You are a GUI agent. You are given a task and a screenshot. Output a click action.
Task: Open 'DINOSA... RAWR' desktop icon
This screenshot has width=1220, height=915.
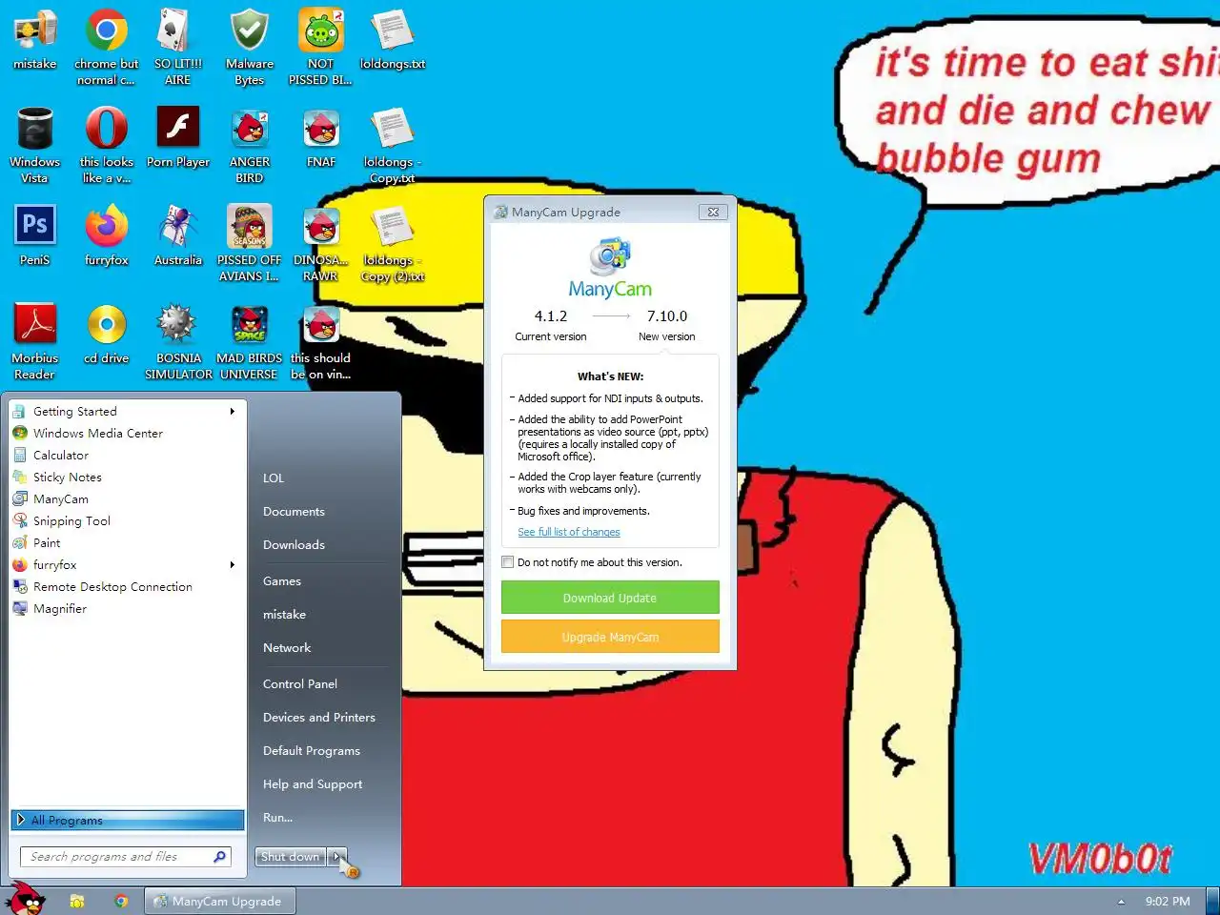(320, 243)
